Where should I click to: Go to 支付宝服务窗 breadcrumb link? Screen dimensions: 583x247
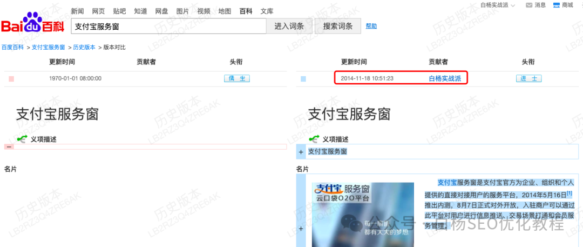tap(49, 48)
